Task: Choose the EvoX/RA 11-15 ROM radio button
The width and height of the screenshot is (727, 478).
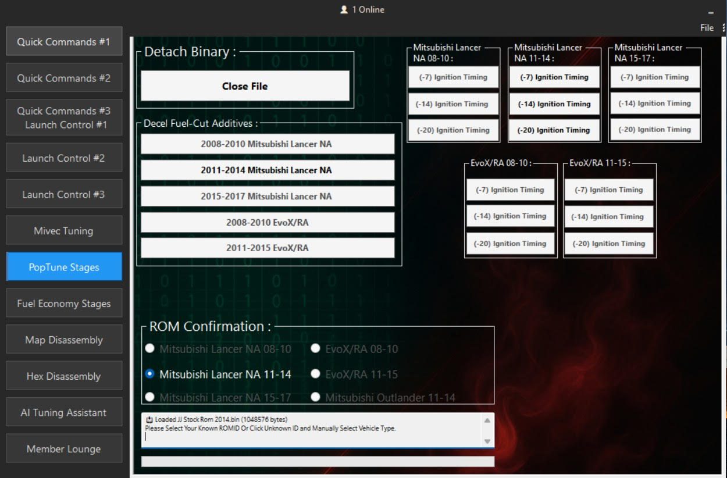Action: pyautogui.click(x=315, y=374)
